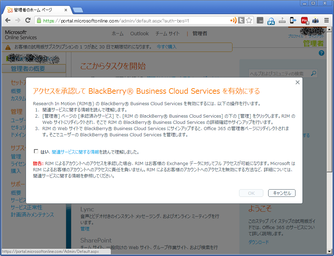The width and height of the screenshot is (334, 256).
Task: Open the サービス正常性 sidebar link
Action: tap(27, 207)
